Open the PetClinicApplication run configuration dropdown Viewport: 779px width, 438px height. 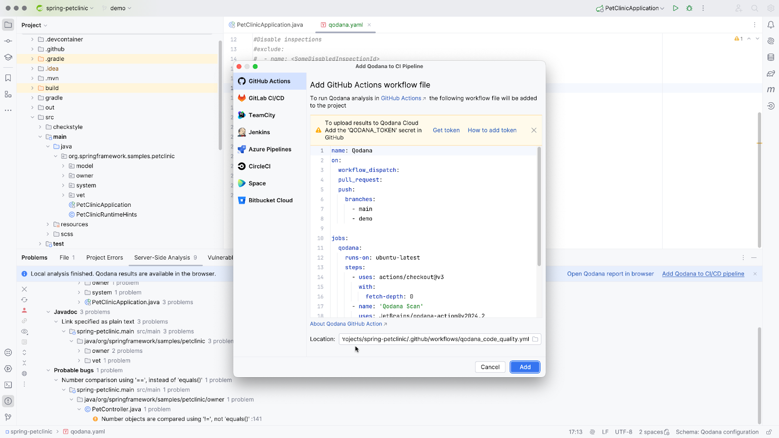631,8
